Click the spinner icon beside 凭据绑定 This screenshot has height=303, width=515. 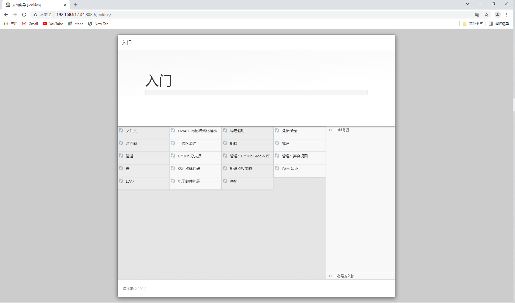pos(277,130)
